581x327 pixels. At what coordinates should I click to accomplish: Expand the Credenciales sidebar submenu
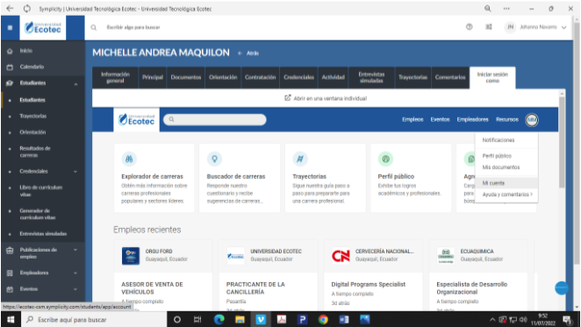[x=75, y=172]
